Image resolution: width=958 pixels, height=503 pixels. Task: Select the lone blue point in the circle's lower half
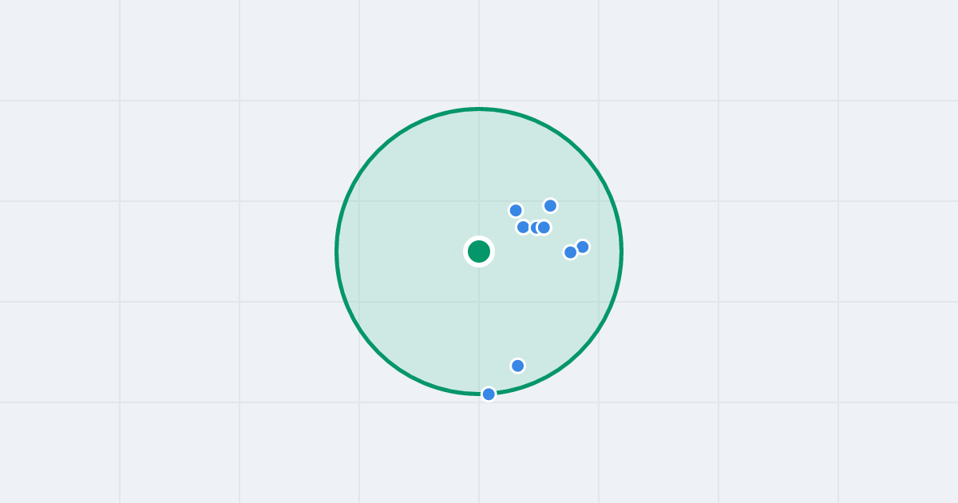point(518,366)
